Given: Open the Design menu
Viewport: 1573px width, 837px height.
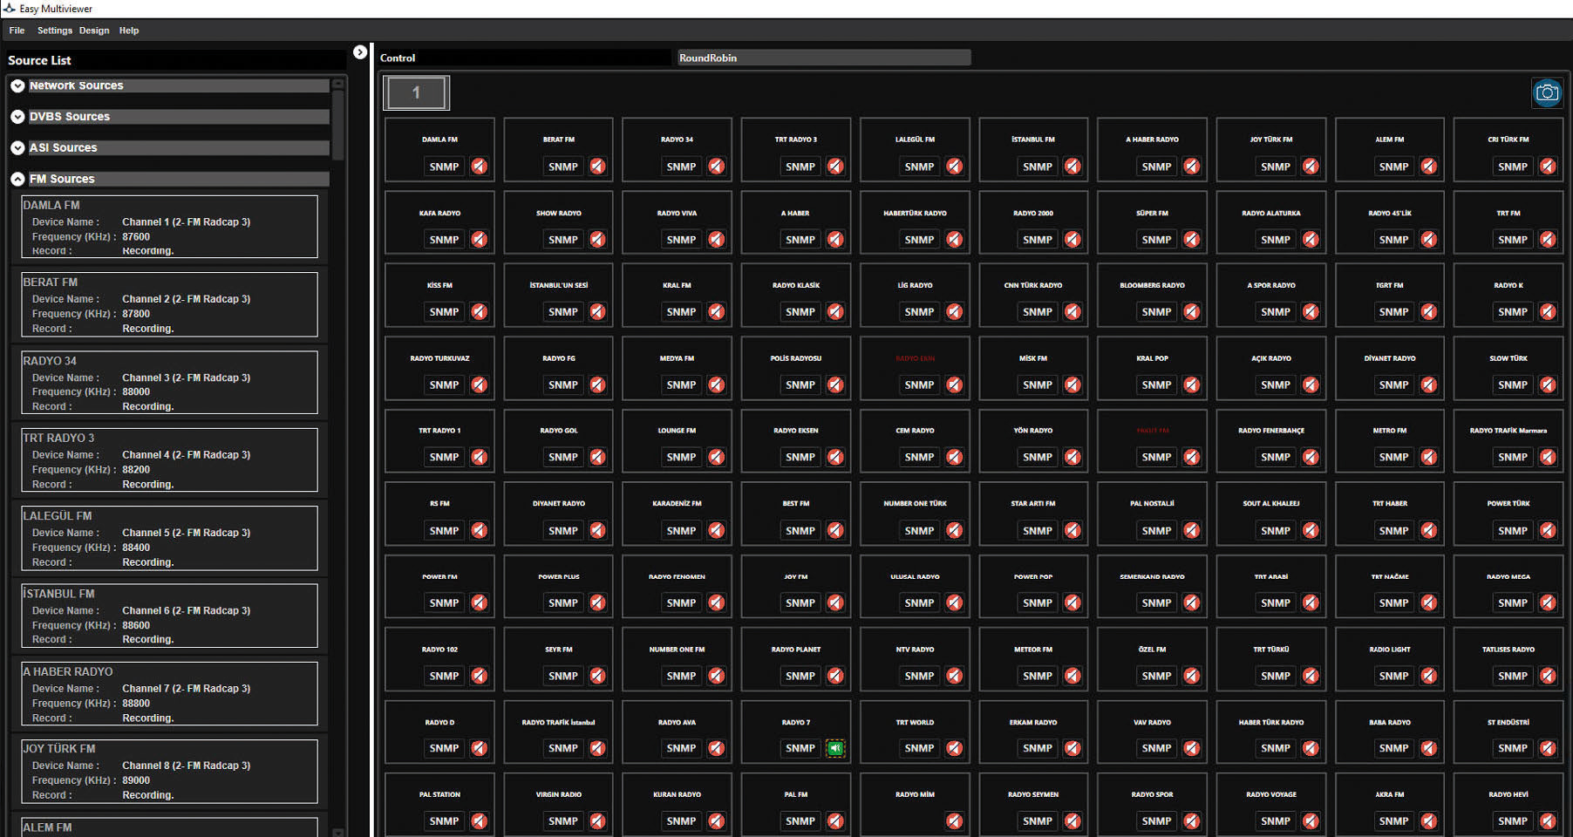Looking at the screenshot, I should click(x=94, y=31).
